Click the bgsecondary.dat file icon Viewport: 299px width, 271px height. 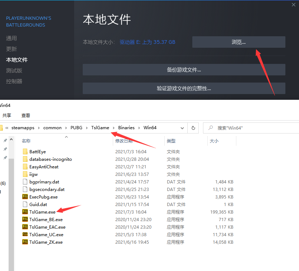25,190
